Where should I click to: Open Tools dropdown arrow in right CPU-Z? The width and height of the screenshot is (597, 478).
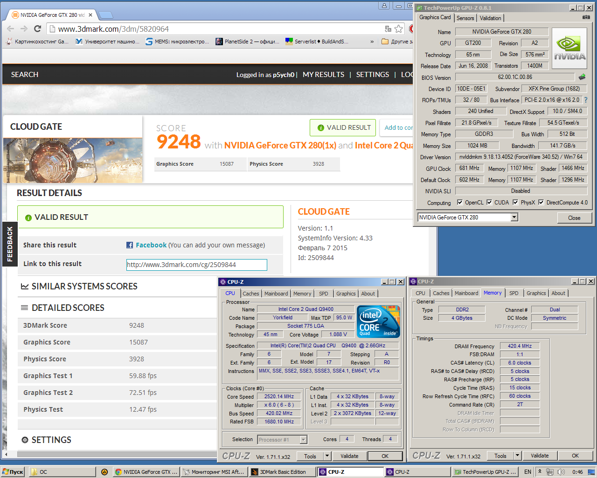pyautogui.click(x=517, y=456)
